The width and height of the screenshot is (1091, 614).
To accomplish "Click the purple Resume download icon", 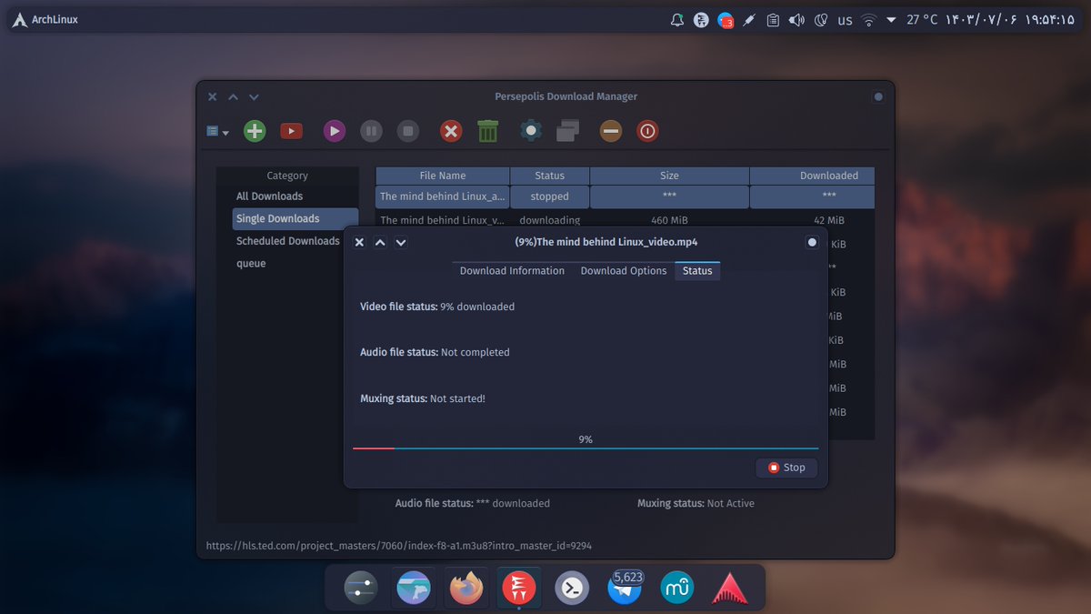I will click(335, 131).
